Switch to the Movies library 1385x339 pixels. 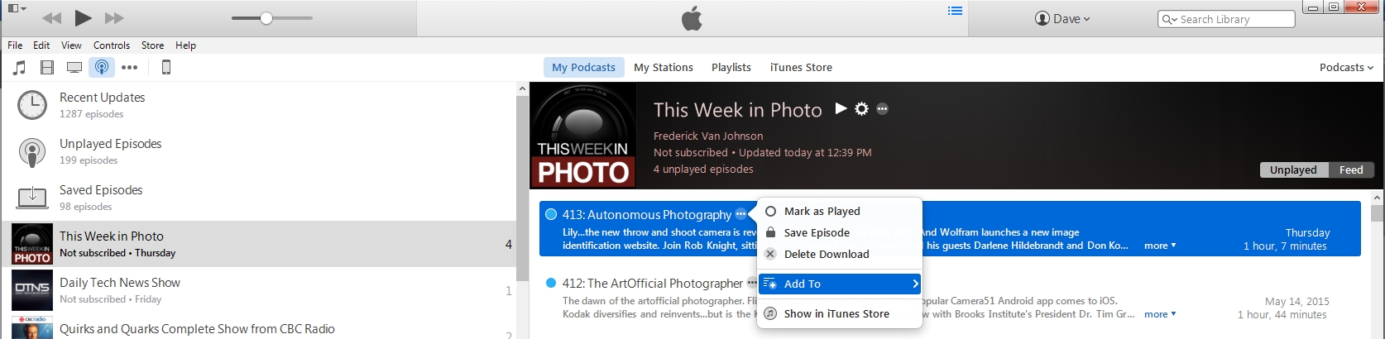pos(47,68)
